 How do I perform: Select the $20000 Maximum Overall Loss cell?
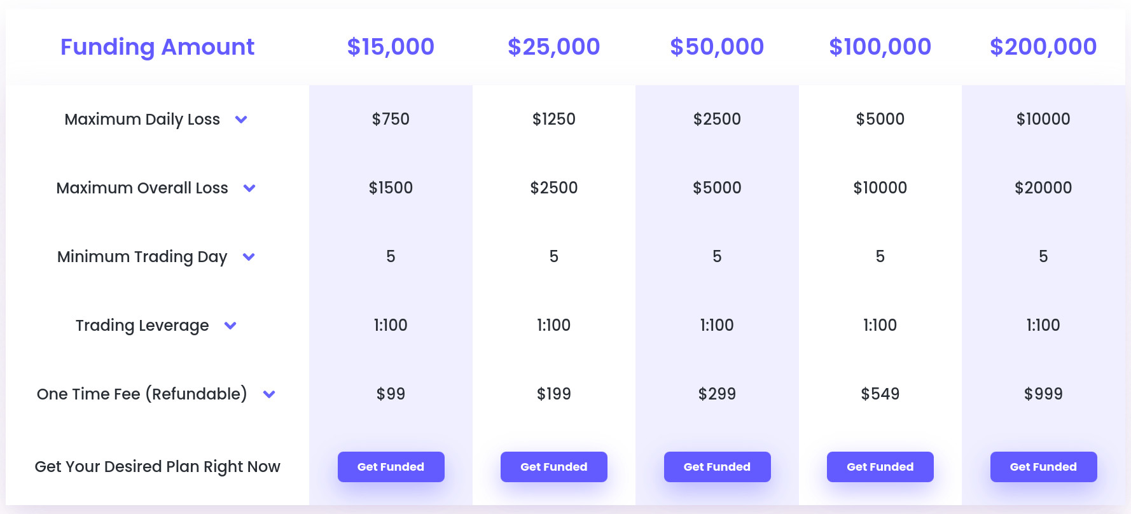1043,188
